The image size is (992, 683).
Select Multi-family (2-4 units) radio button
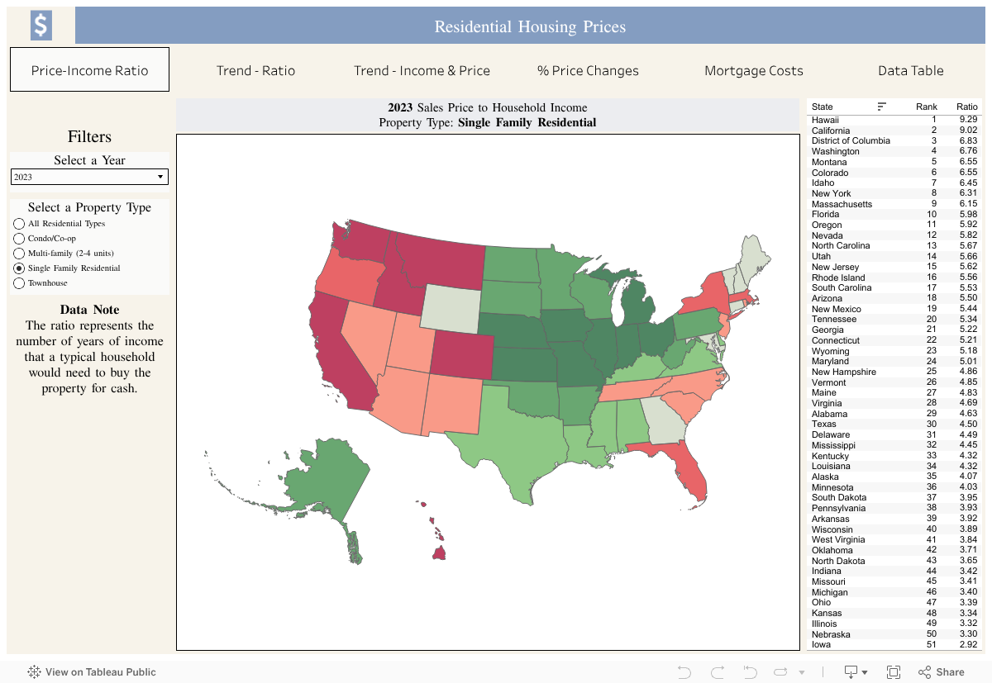coord(19,254)
